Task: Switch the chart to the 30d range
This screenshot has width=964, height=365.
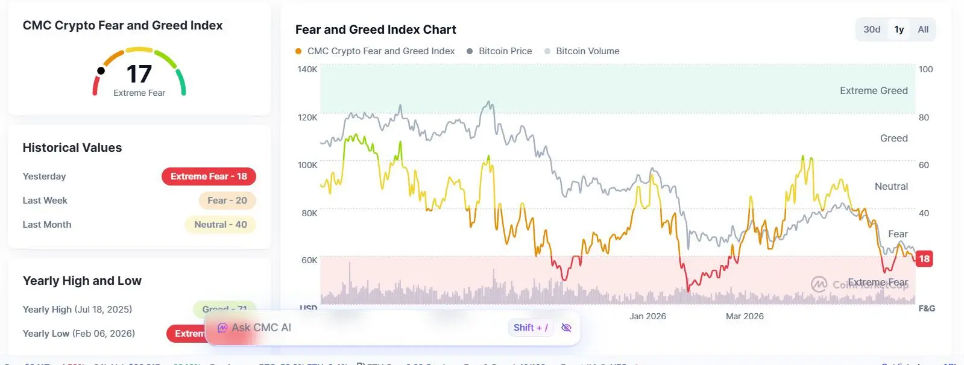Action: point(872,30)
